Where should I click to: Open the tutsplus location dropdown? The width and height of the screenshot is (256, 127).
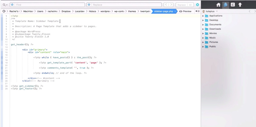(x=210, y=11)
